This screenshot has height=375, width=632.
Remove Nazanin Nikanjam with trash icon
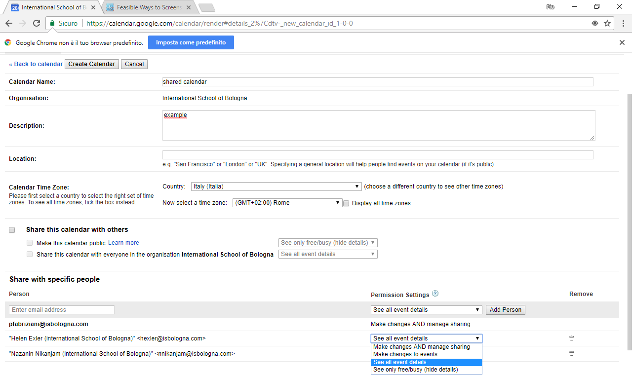click(x=572, y=353)
